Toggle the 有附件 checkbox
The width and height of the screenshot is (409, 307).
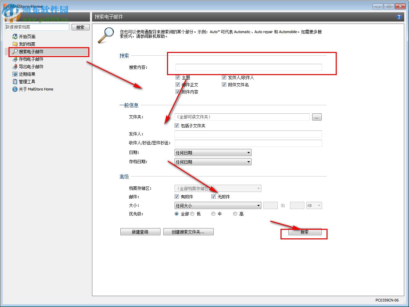click(x=177, y=197)
